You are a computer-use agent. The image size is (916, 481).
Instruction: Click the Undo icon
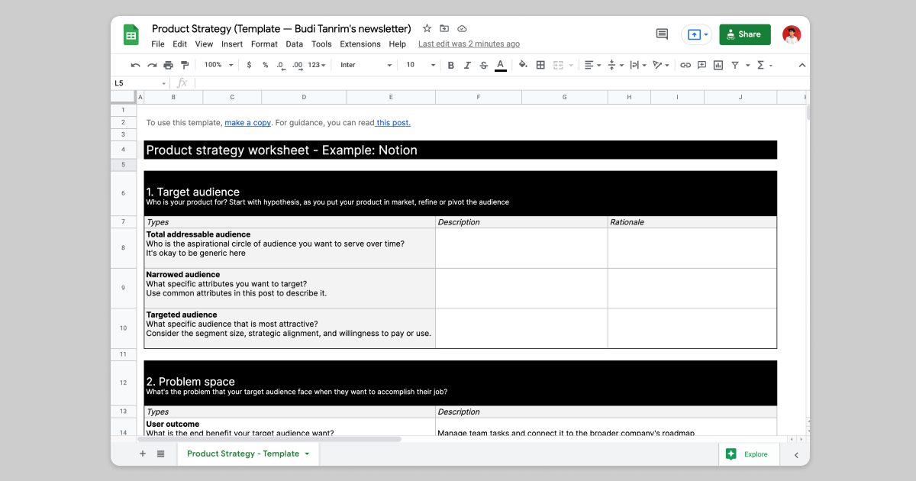click(136, 66)
